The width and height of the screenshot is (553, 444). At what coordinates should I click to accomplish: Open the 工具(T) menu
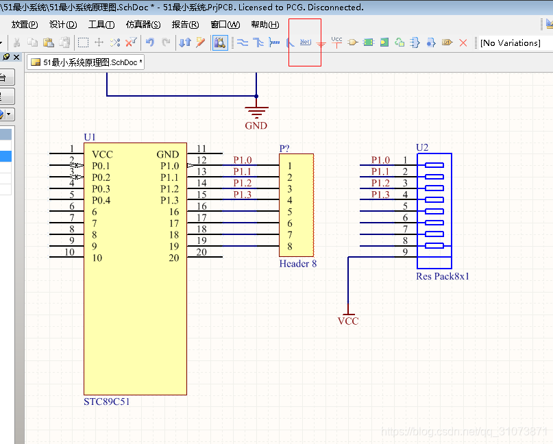coord(101,24)
